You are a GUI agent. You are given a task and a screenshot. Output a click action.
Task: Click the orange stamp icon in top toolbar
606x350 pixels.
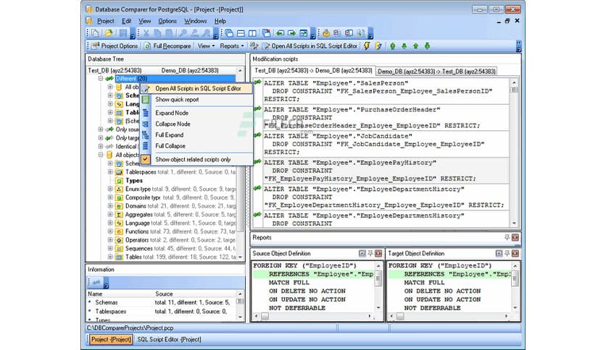(325, 33)
